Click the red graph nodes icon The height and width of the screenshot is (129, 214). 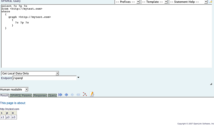(85, 94)
